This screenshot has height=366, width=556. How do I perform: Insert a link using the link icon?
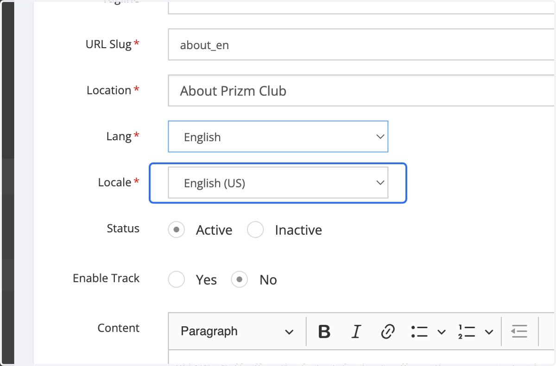pos(387,331)
